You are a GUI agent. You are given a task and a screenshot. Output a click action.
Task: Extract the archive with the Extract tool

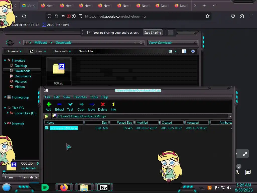tap(59, 107)
